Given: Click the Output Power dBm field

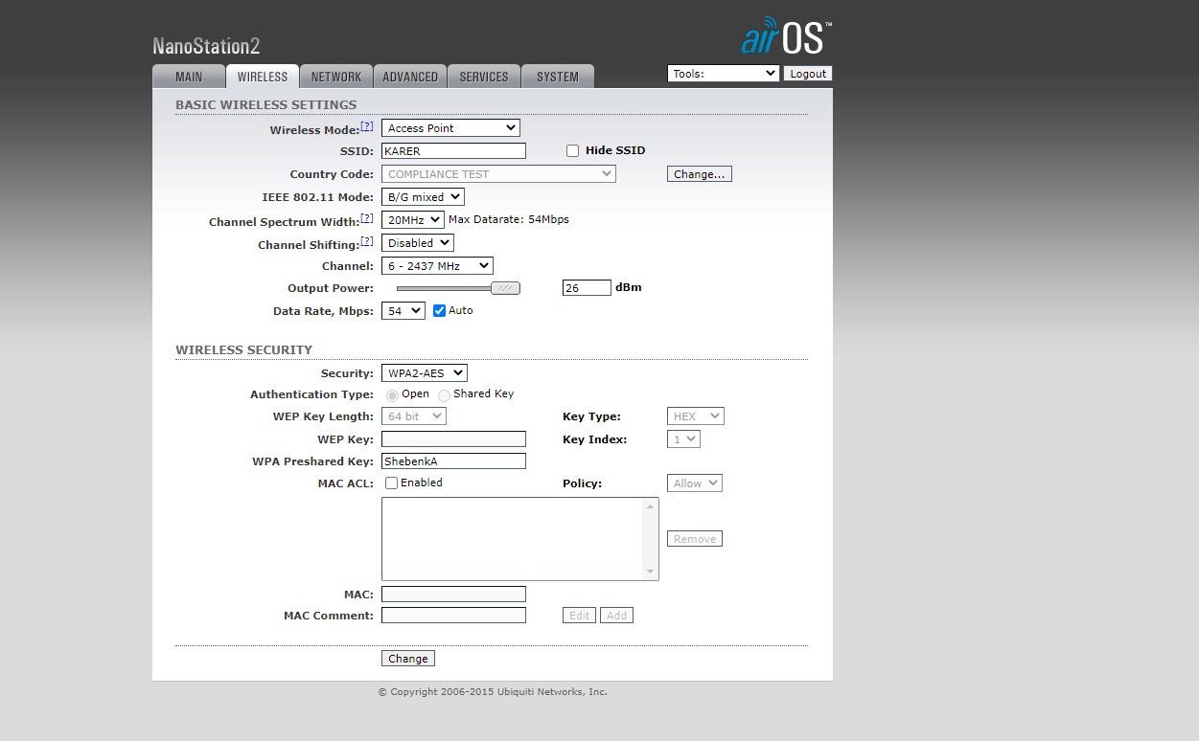Looking at the screenshot, I should pyautogui.click(x=587, y=288).
